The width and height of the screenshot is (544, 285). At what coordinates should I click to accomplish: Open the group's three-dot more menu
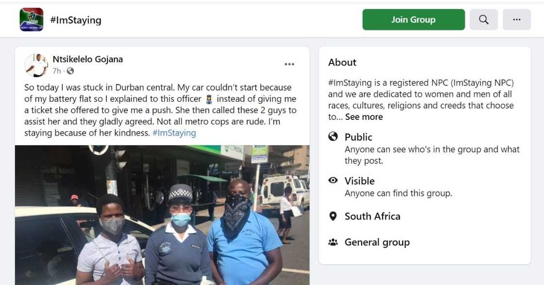click(516, 20)
